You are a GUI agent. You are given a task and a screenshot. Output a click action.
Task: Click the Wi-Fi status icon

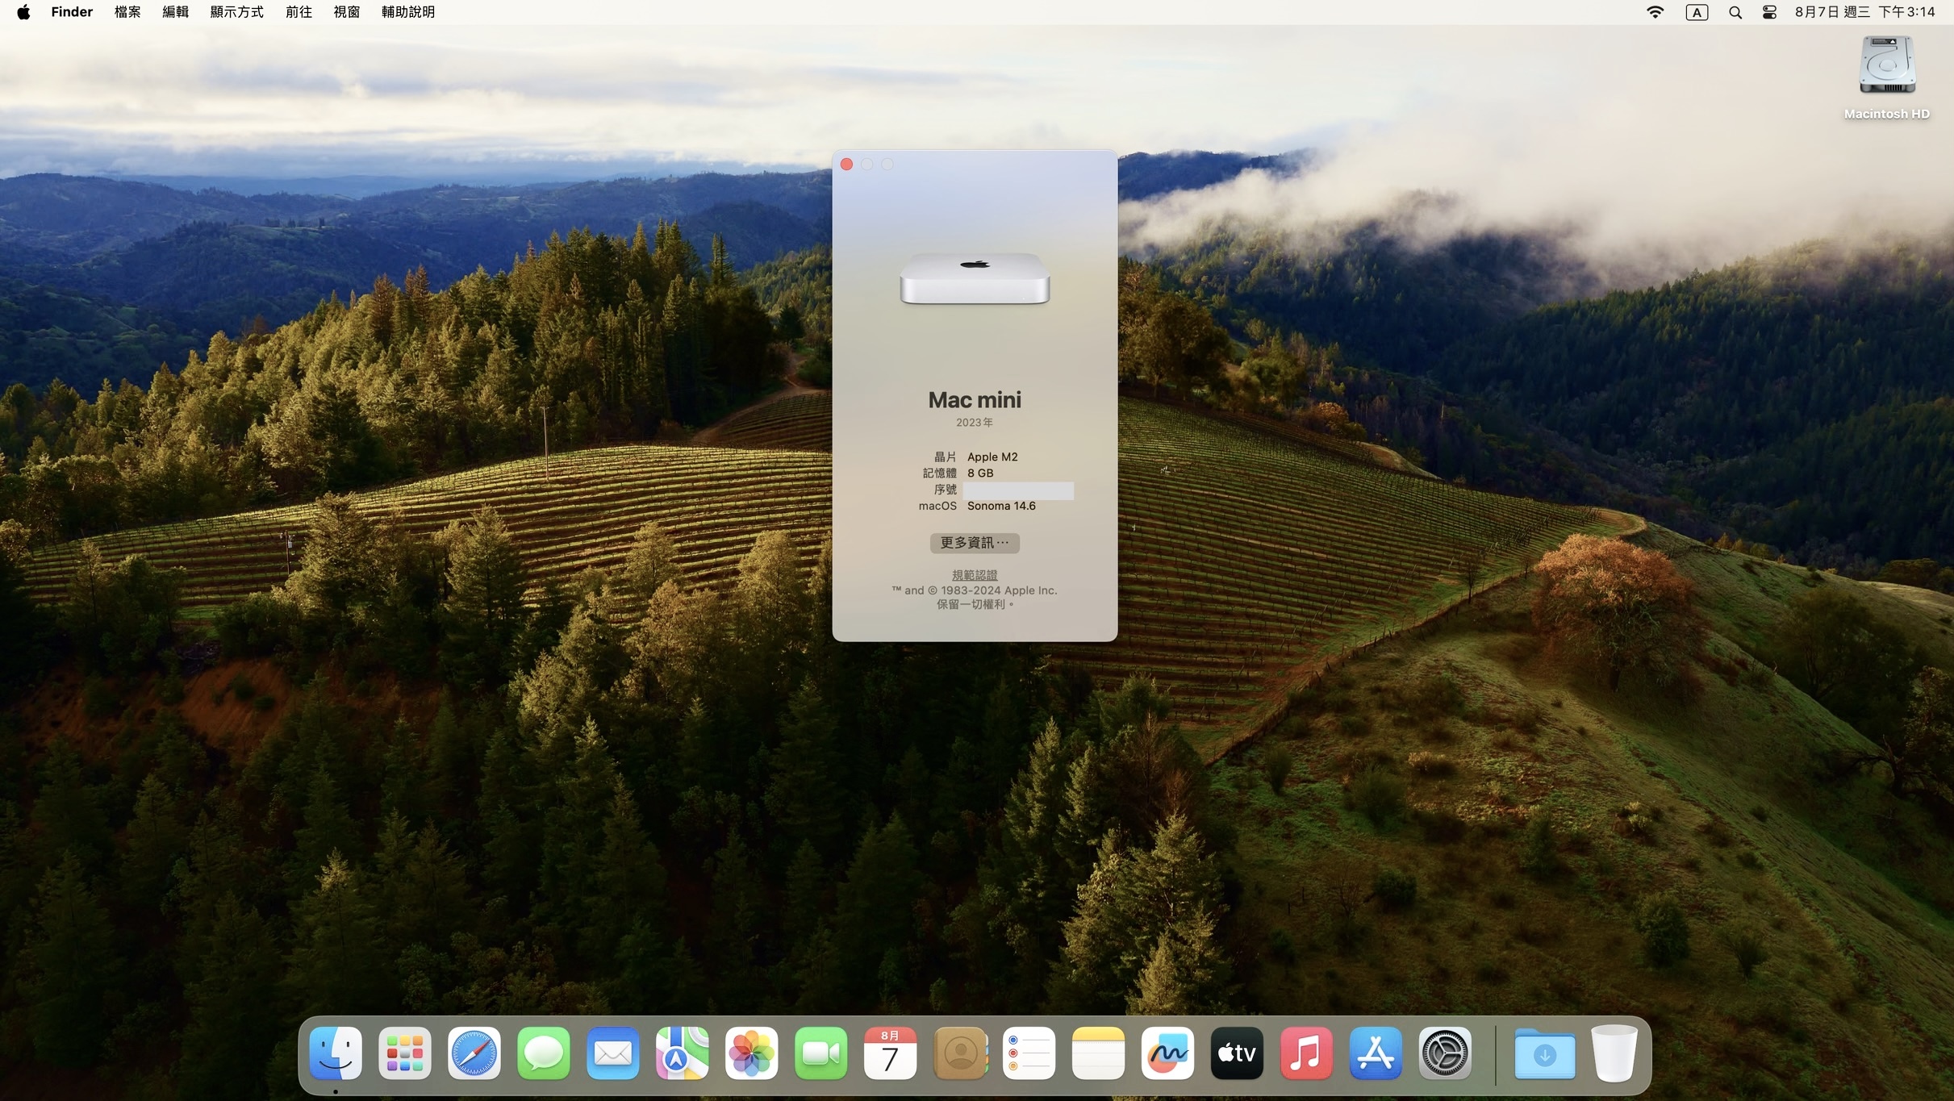point(1655,12)
